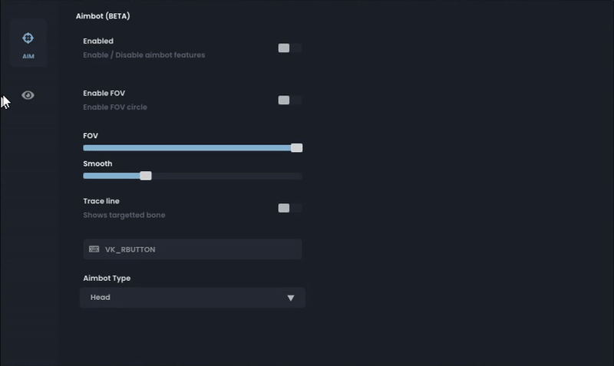Click the Enable FOV option label
Viewport: 614px width, 366px height.
click(104, 93)
